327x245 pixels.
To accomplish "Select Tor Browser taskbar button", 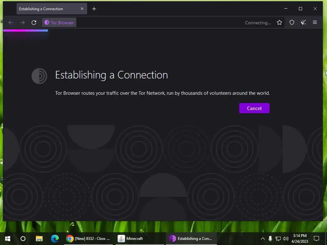I will click(191, 239).
